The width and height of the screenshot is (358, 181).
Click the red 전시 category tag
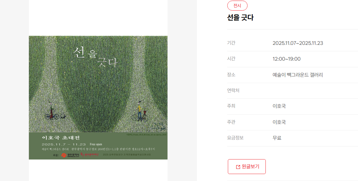tap(237, 6)
